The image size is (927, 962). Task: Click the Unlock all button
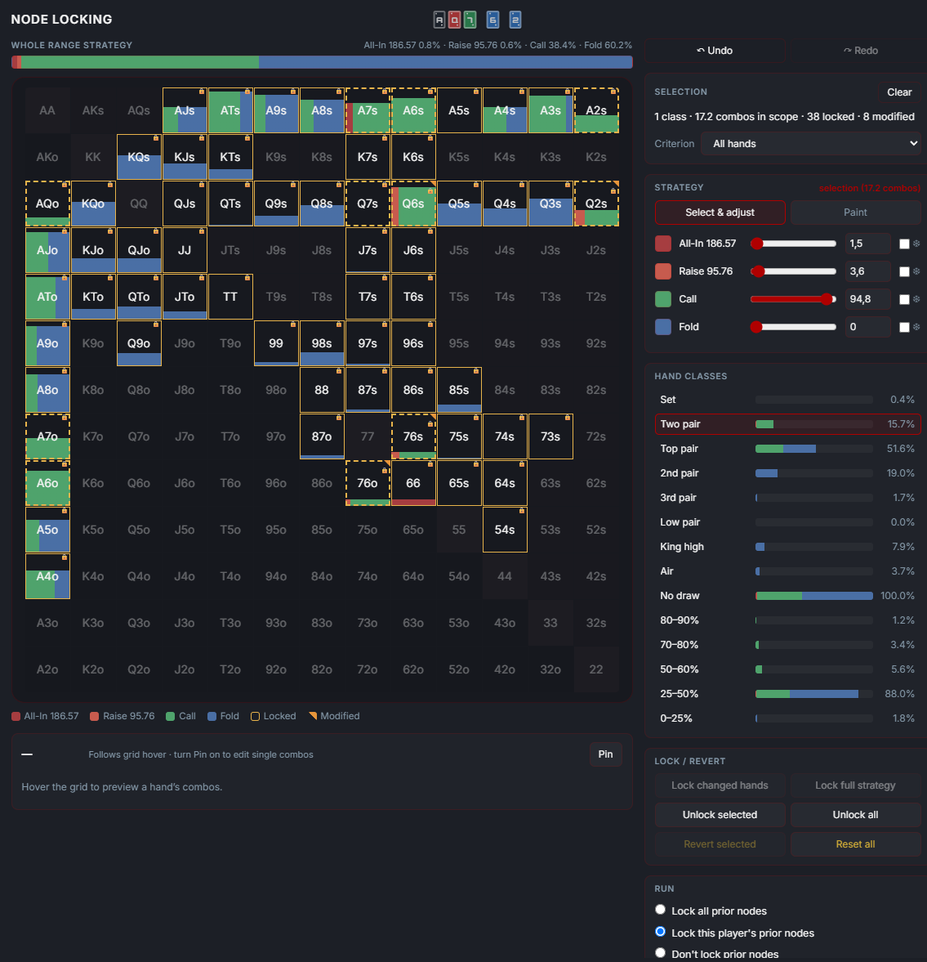coord(855,815)
